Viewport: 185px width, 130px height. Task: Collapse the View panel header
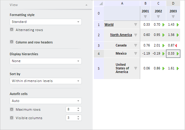[86, 5]
